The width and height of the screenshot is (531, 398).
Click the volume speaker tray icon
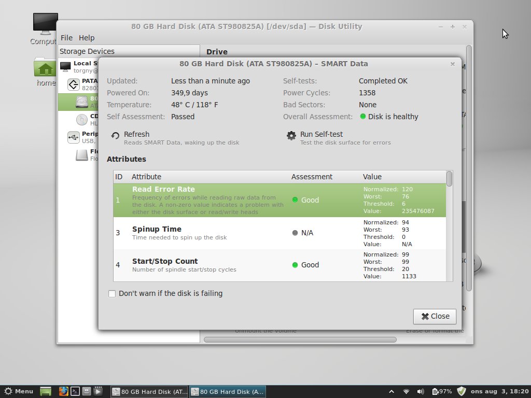pos(421,392)
